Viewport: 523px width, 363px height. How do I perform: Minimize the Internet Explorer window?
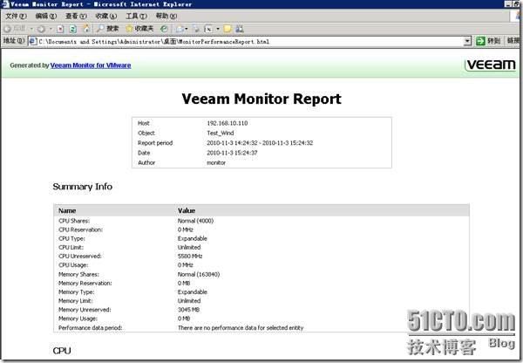(x=507, y=4)
